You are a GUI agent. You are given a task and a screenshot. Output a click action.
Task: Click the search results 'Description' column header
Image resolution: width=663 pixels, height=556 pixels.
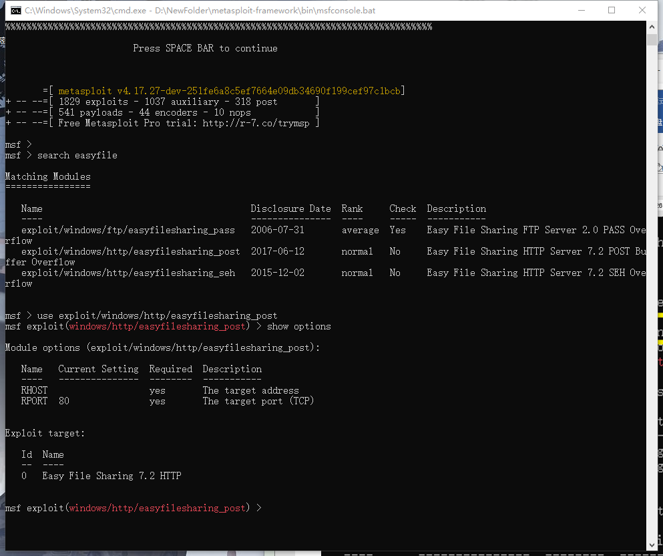(x=456, y=208)
